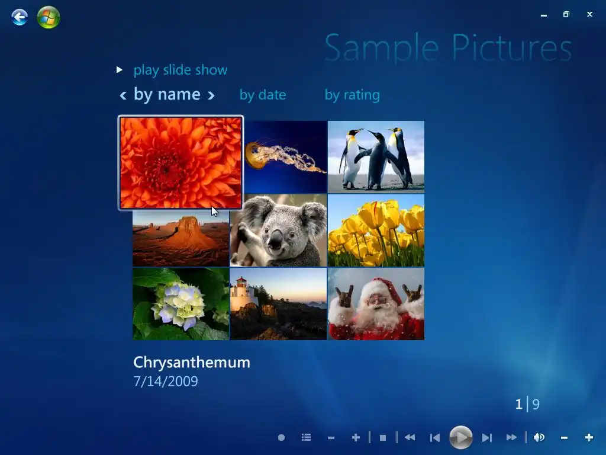Sort pictures by date
This screenshot has width=606, height=455.
[263, 95]
